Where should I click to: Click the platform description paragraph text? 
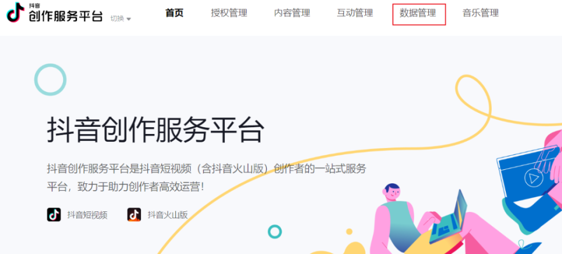point(206,177)
